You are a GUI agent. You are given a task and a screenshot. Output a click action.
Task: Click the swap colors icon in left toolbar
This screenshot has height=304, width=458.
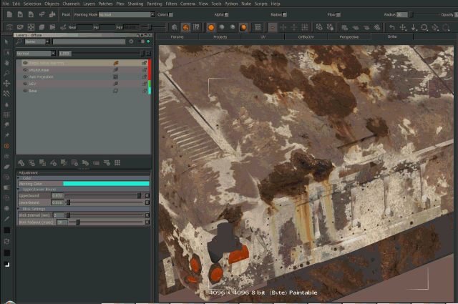(x=6, y=240)
